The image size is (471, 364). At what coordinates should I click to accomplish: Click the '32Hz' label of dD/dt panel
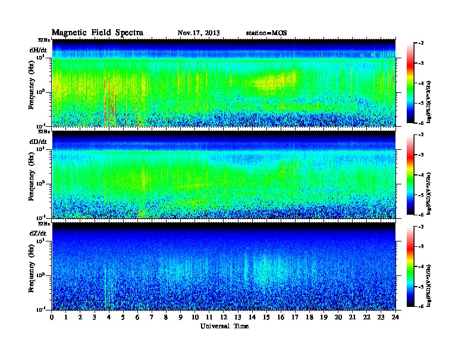tap(44, 131)
